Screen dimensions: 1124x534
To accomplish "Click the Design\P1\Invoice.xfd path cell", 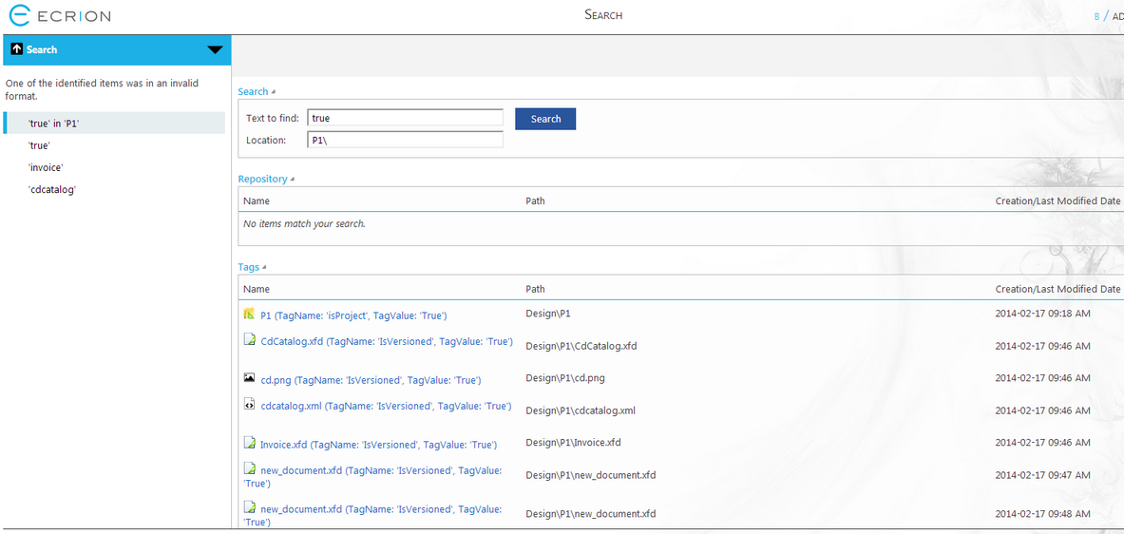I will [573, 442].
